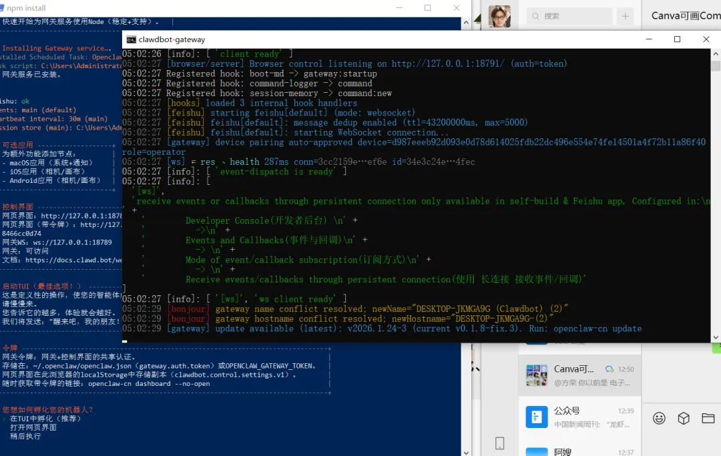
Task: Click the '网关服务已安装。' line
Action: 32,75
